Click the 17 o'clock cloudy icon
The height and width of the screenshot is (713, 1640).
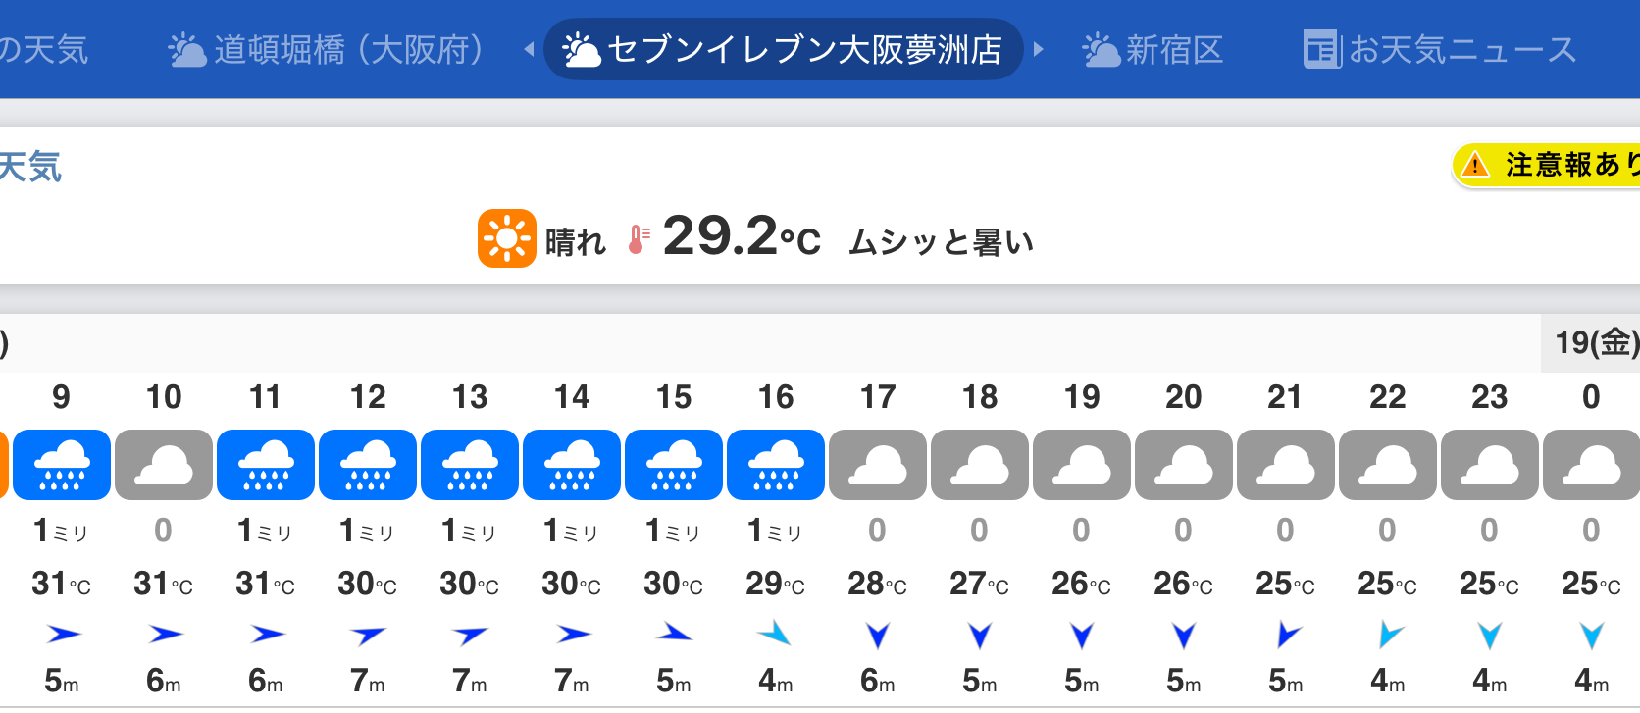coord(878,465)
